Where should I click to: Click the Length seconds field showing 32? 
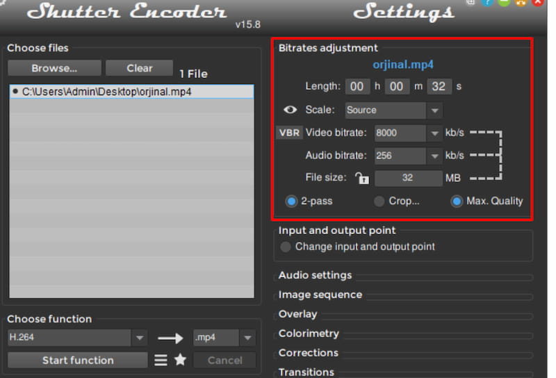pyautogui.click(x=439, y=87)
